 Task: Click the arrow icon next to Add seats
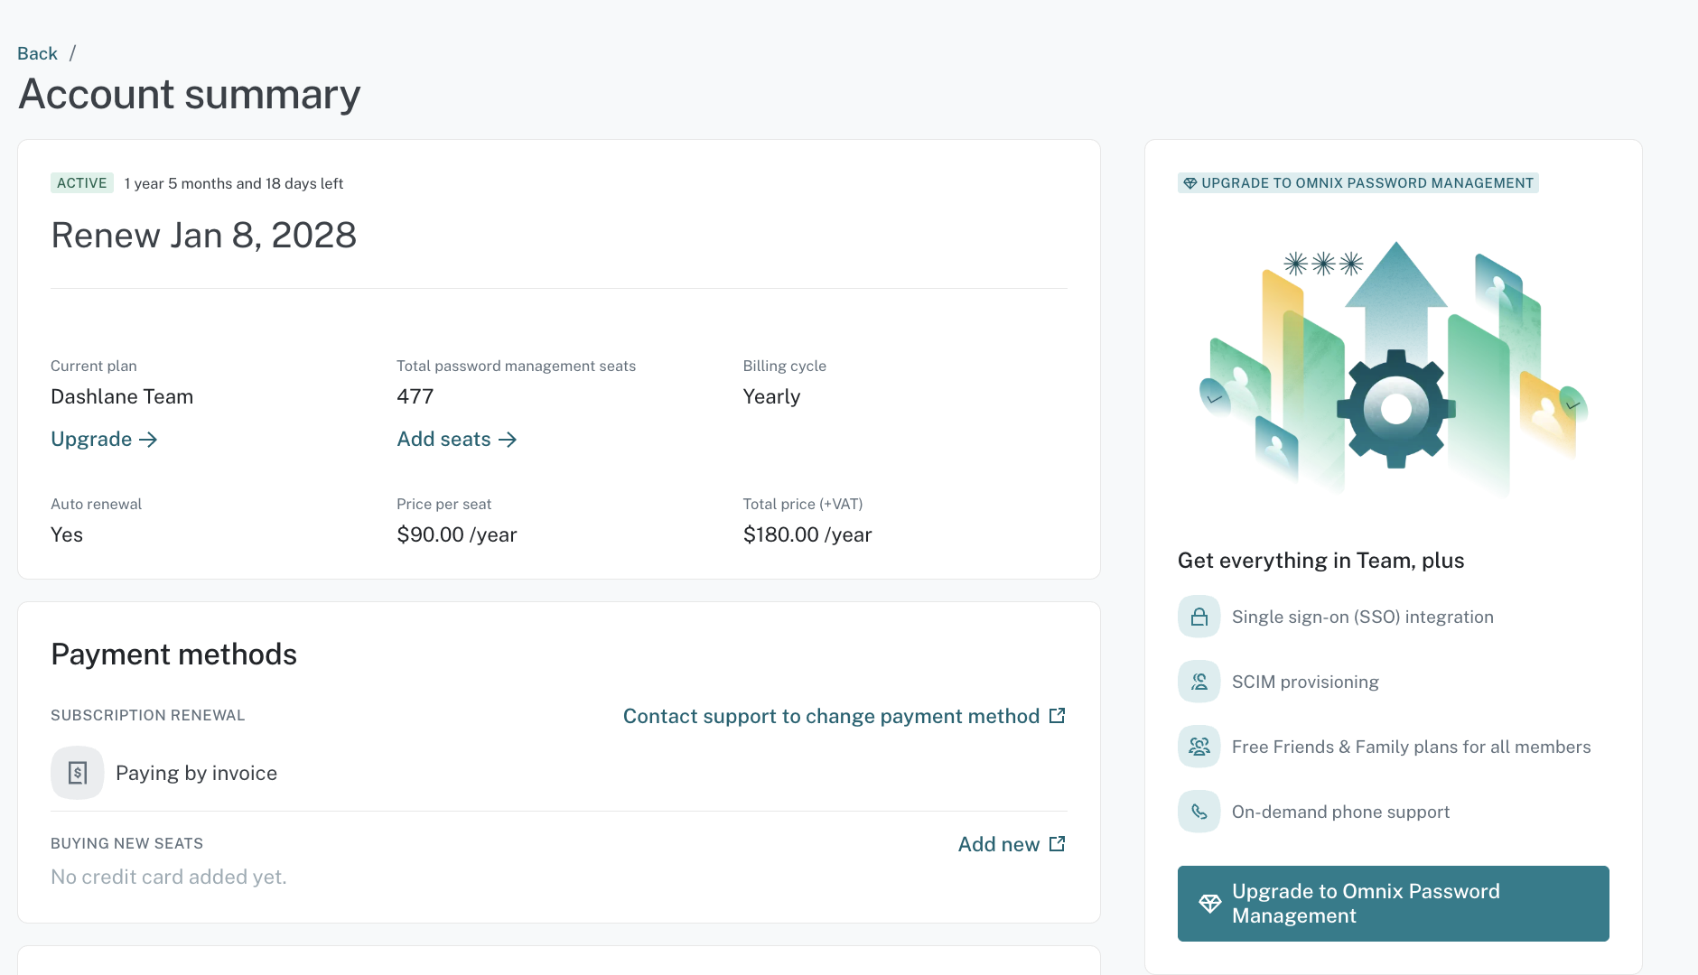(x=508, y=440)
